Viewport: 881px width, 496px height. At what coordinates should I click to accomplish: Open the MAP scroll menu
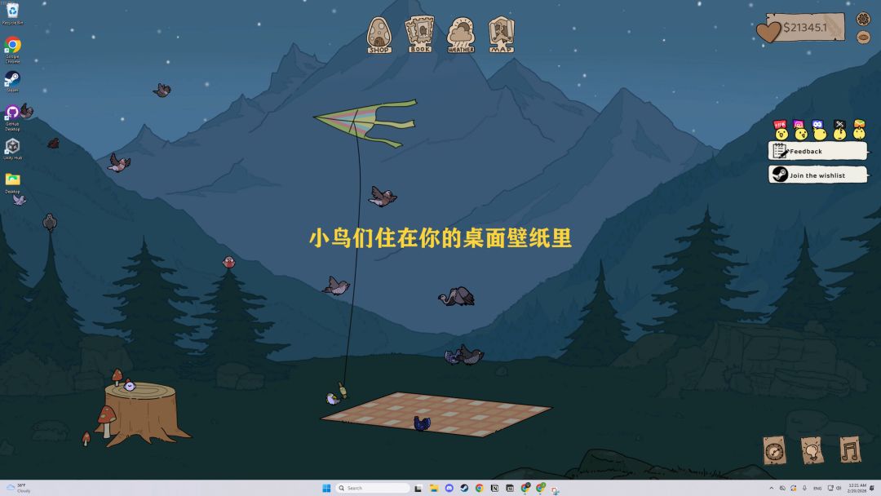(x=501, y=35)
